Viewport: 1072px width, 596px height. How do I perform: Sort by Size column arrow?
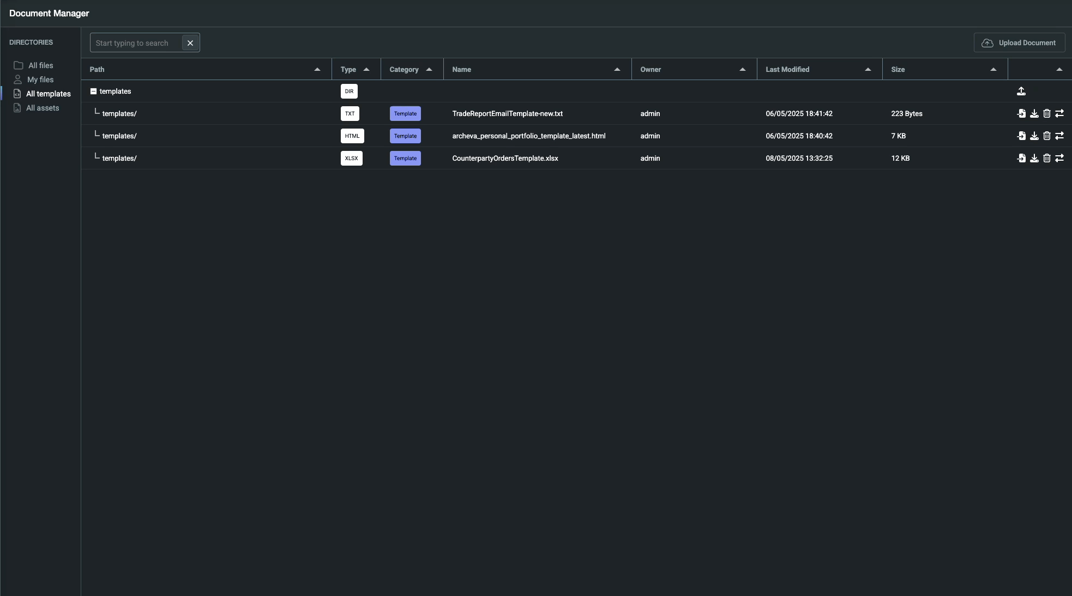(x=993, y=70)
